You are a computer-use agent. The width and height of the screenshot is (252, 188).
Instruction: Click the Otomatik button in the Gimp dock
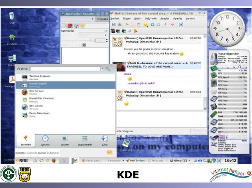click(102, 19)
